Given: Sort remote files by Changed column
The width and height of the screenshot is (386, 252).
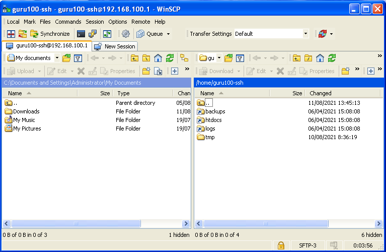Looking at the screenshot, I should tap(321, 93).
